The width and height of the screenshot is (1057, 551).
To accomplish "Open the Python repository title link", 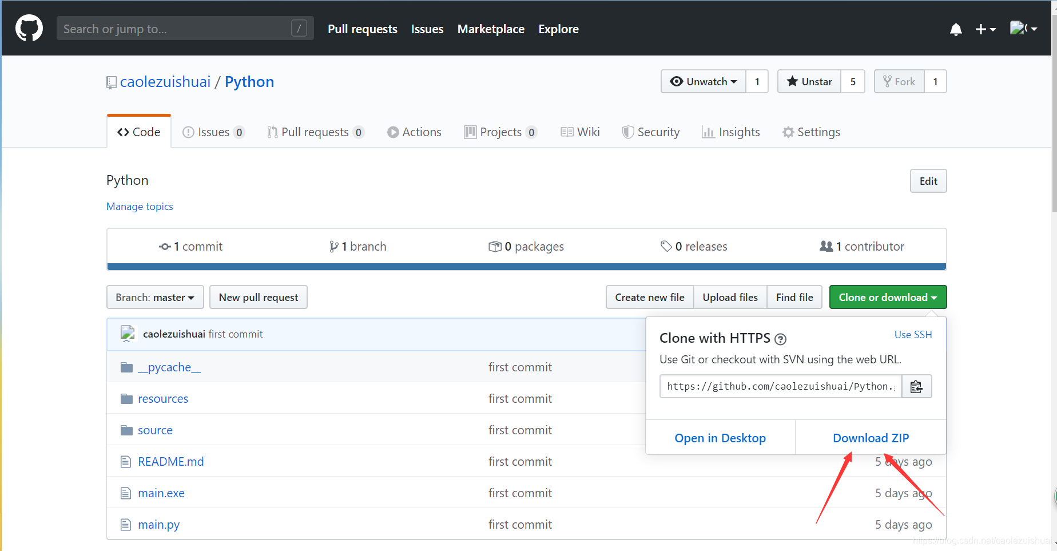I will (x=249, y=82).
